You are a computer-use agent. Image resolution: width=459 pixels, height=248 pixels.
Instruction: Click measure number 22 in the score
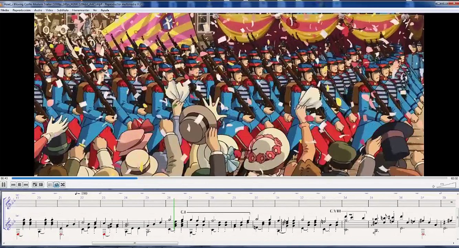pyautogui.click(x=82, y=198)
